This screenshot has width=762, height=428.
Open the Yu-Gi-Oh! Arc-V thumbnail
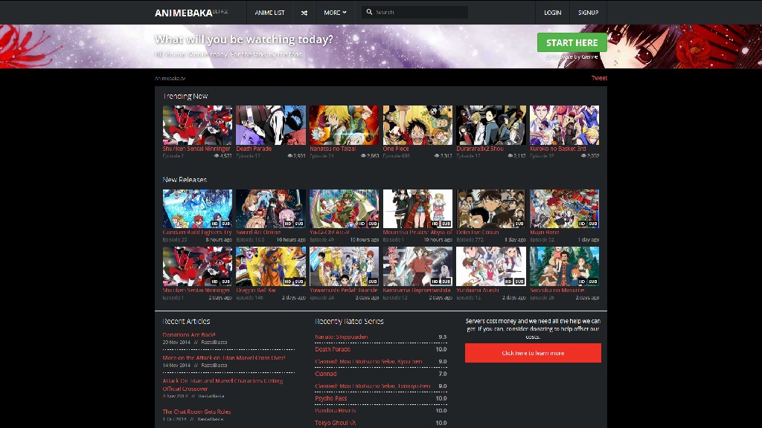(344, 209)
